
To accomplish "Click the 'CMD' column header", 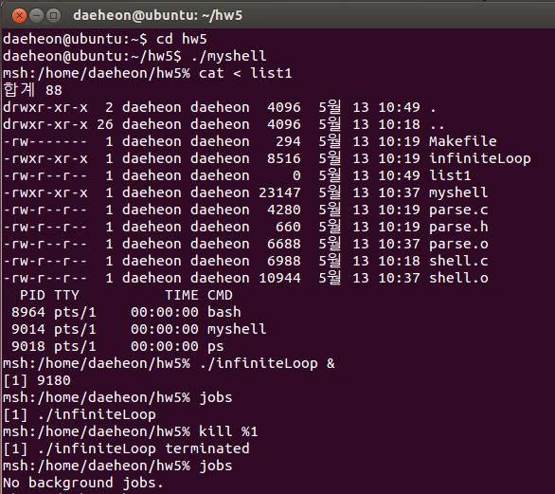I will pyautogui.click(x=220, y=295).
